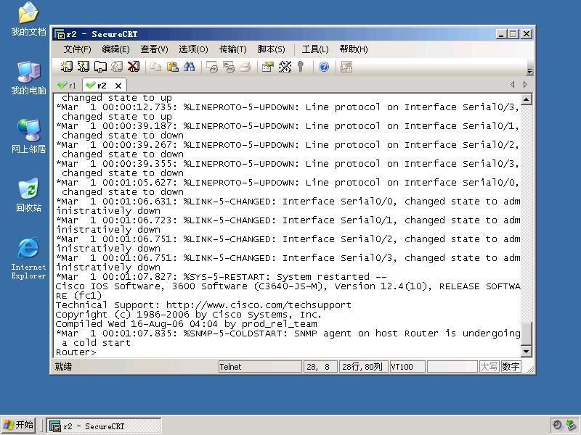Click the %SYS-5-RESTART log line

(222, 277)
